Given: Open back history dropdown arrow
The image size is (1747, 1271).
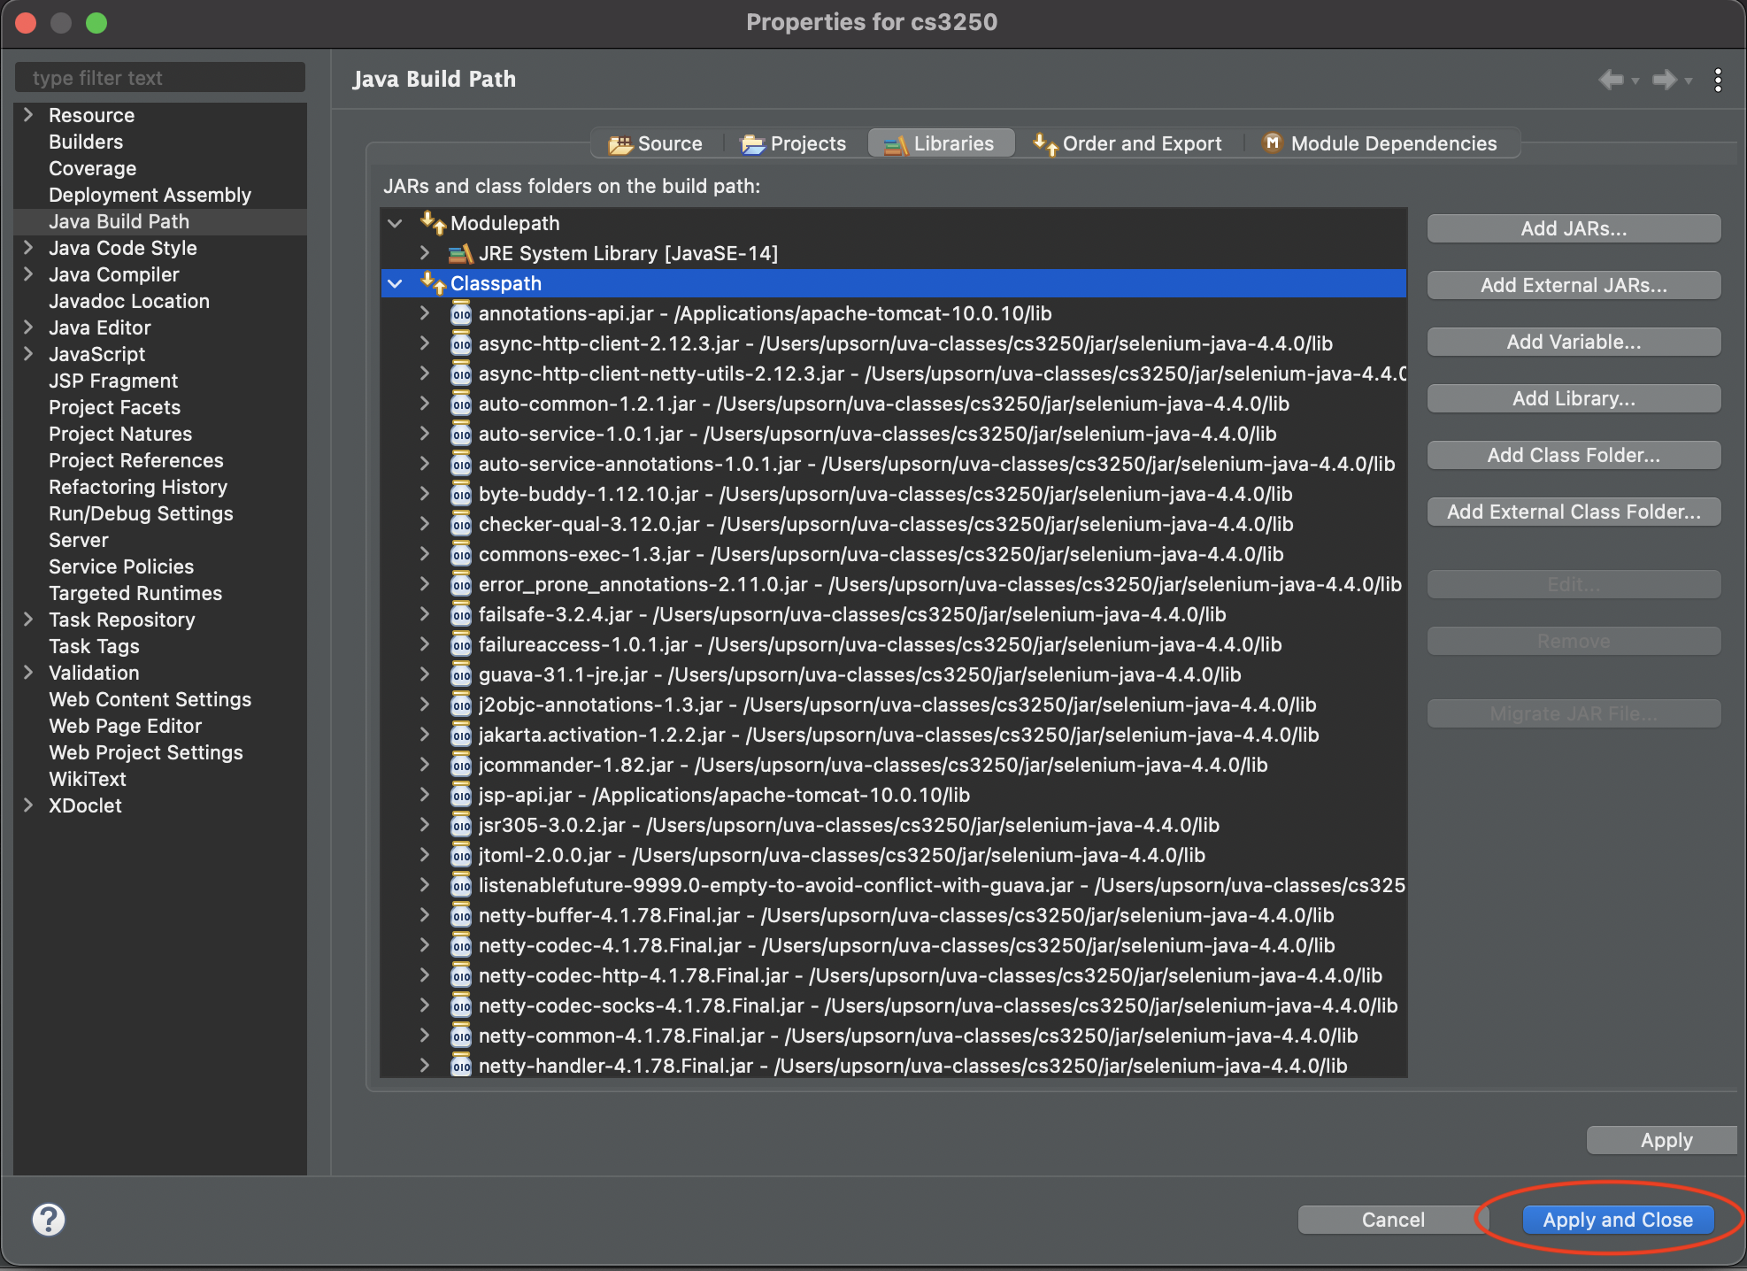Looking at the screenshot, I should [1635, 81].
